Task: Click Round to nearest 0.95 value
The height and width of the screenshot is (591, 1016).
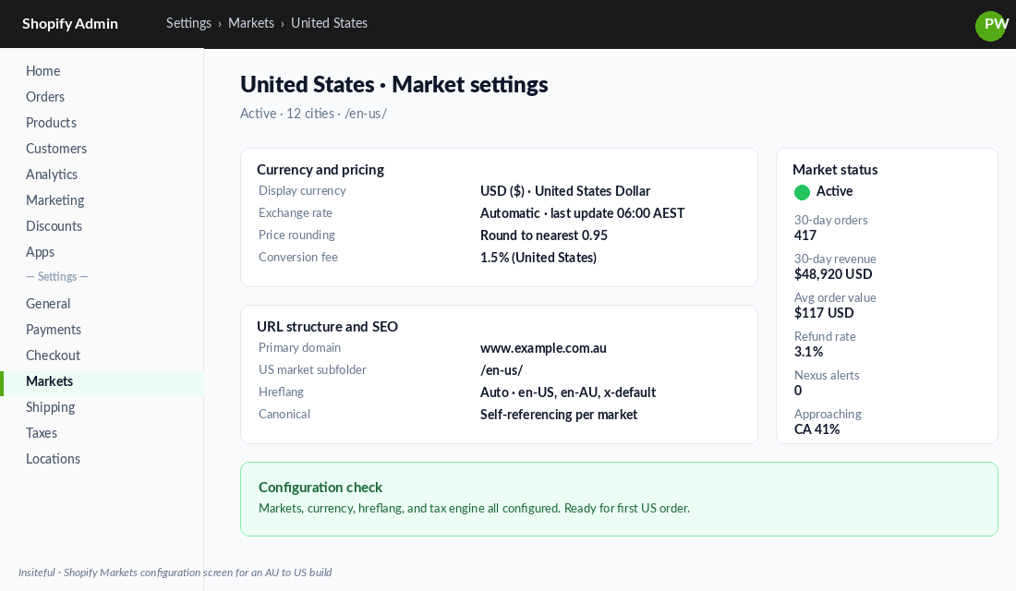Action: [544, 235]
